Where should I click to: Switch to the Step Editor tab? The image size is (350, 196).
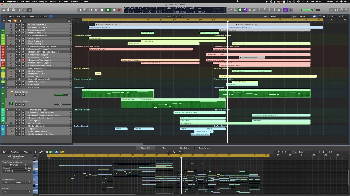(x=184, y=148)
